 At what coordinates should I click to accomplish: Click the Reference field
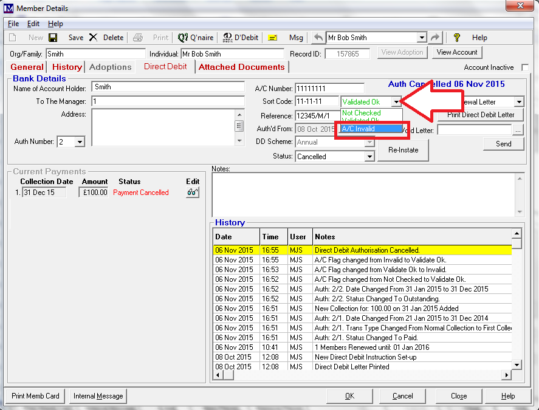coord(318,116)
